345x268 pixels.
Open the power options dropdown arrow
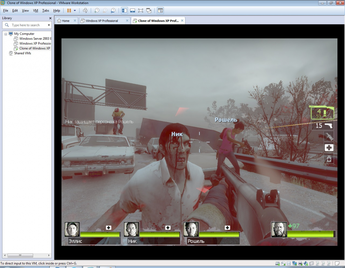75,11
